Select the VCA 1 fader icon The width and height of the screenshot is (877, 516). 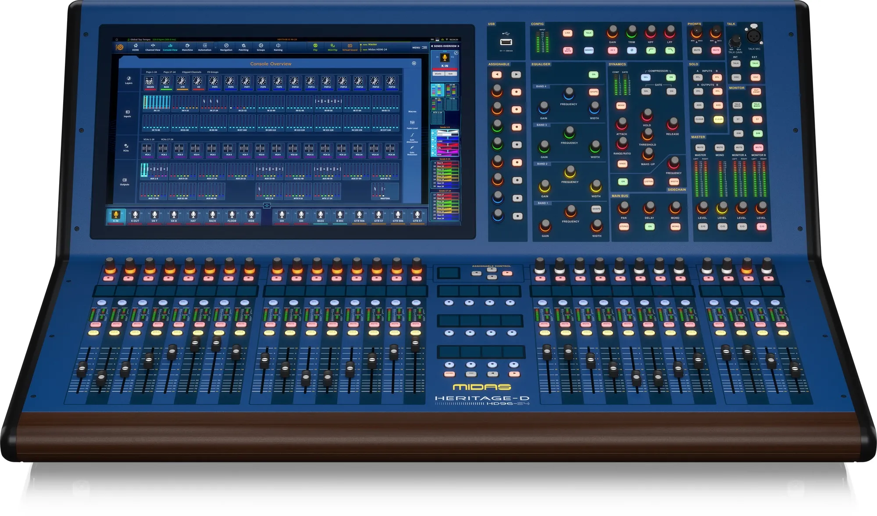tap(147, 149)
